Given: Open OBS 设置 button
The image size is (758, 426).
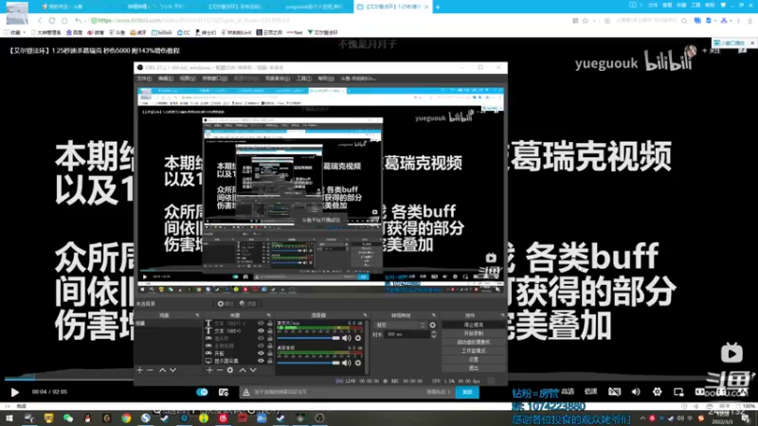Looking at the screenshot, I should (473, 360).
